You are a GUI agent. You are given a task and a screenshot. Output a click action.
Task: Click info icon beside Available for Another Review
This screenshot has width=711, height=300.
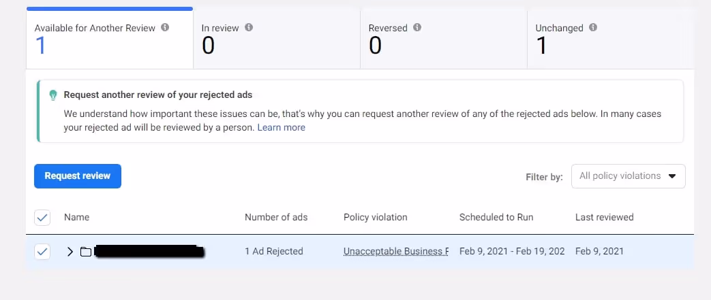pos(165,28)
